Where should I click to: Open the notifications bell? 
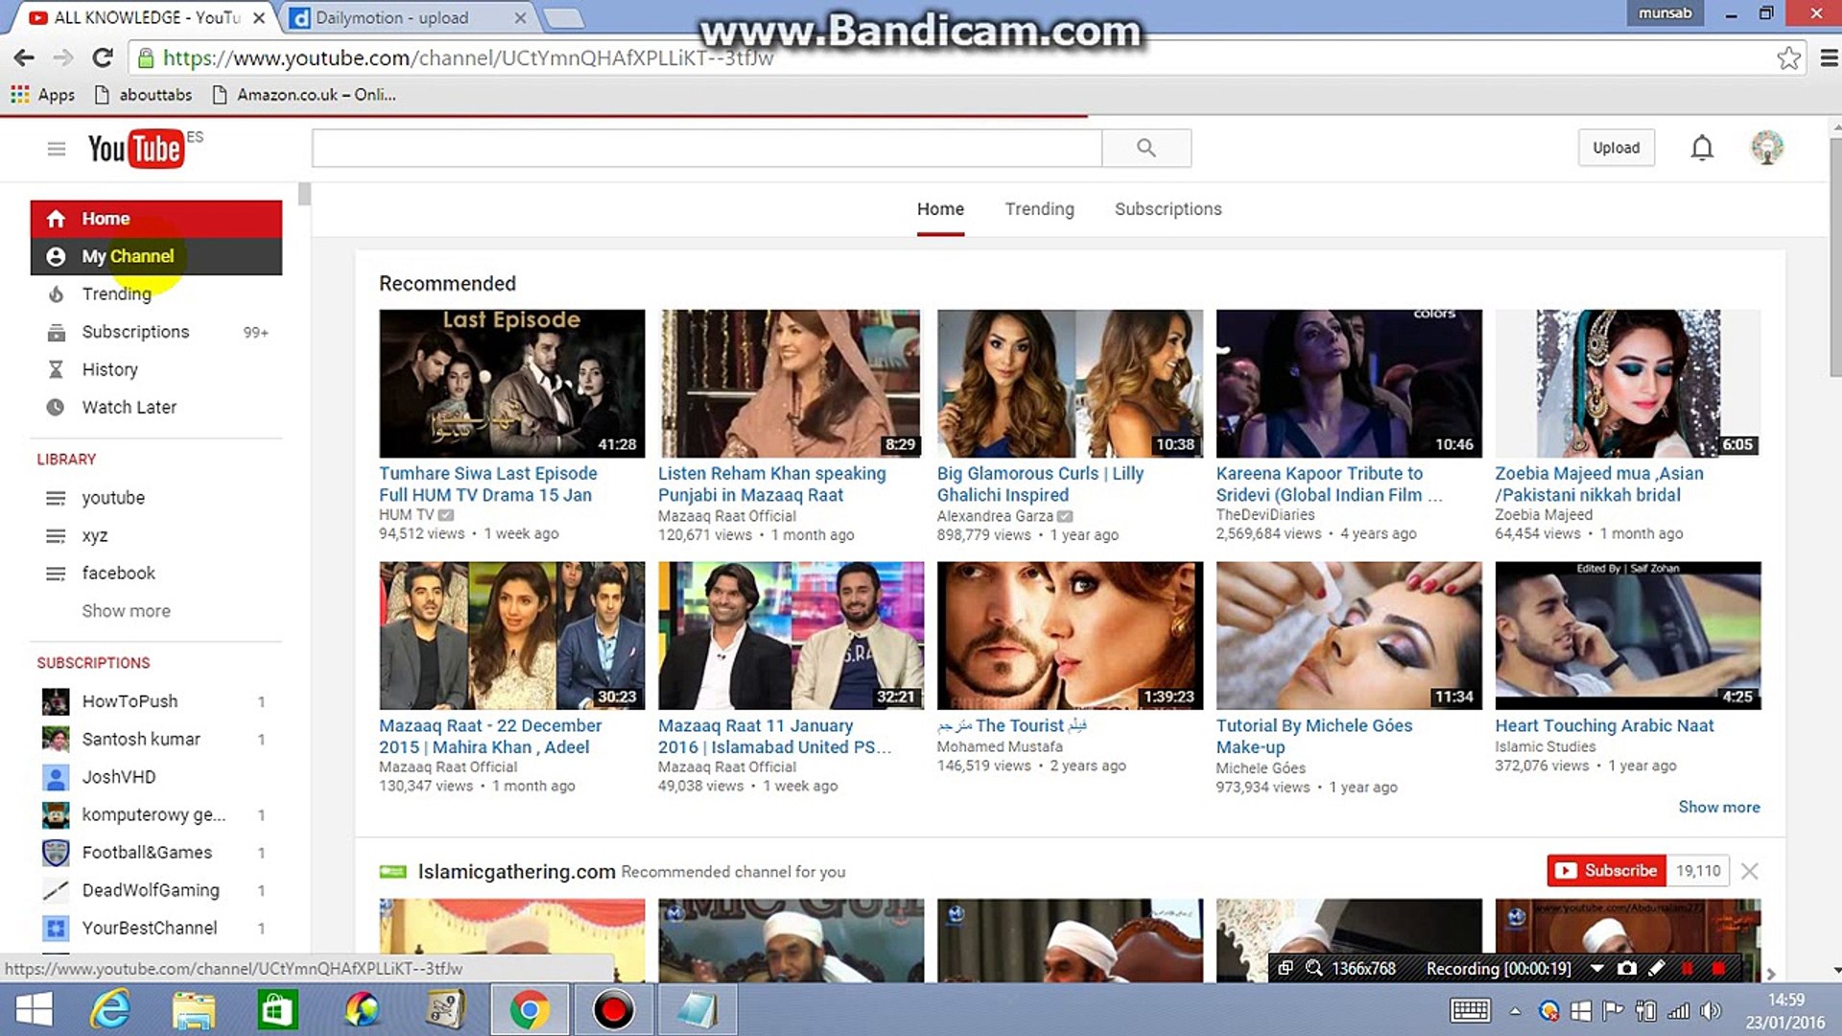pyautogui.click(x=1701, y=148)
